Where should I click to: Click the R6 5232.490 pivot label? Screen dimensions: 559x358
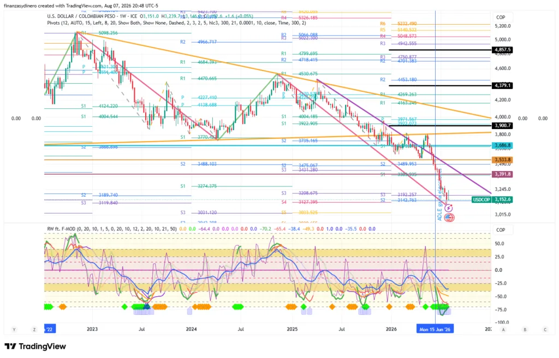(398, 24)
